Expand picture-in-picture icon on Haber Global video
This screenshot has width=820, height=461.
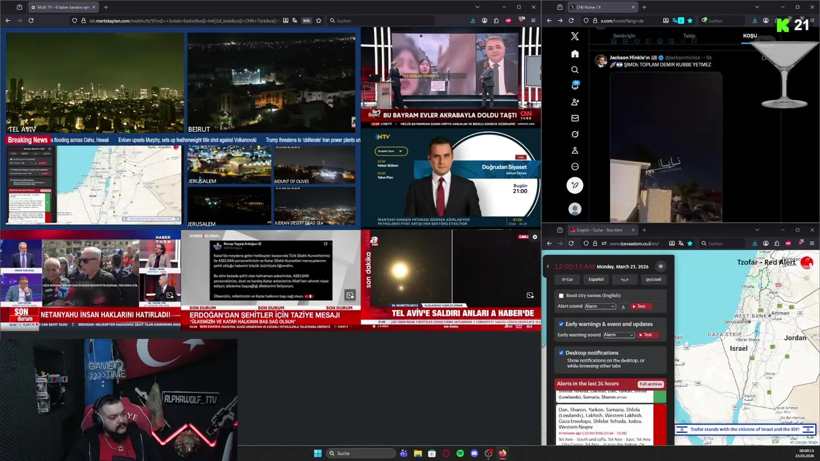click(x=350, y=295)
